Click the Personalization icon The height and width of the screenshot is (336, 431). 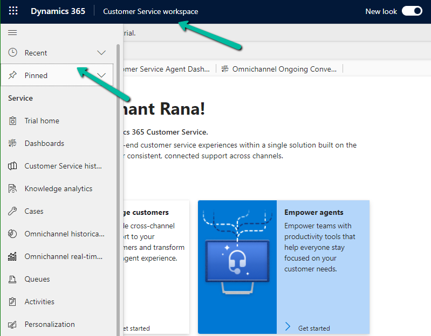tap(12, 324)
